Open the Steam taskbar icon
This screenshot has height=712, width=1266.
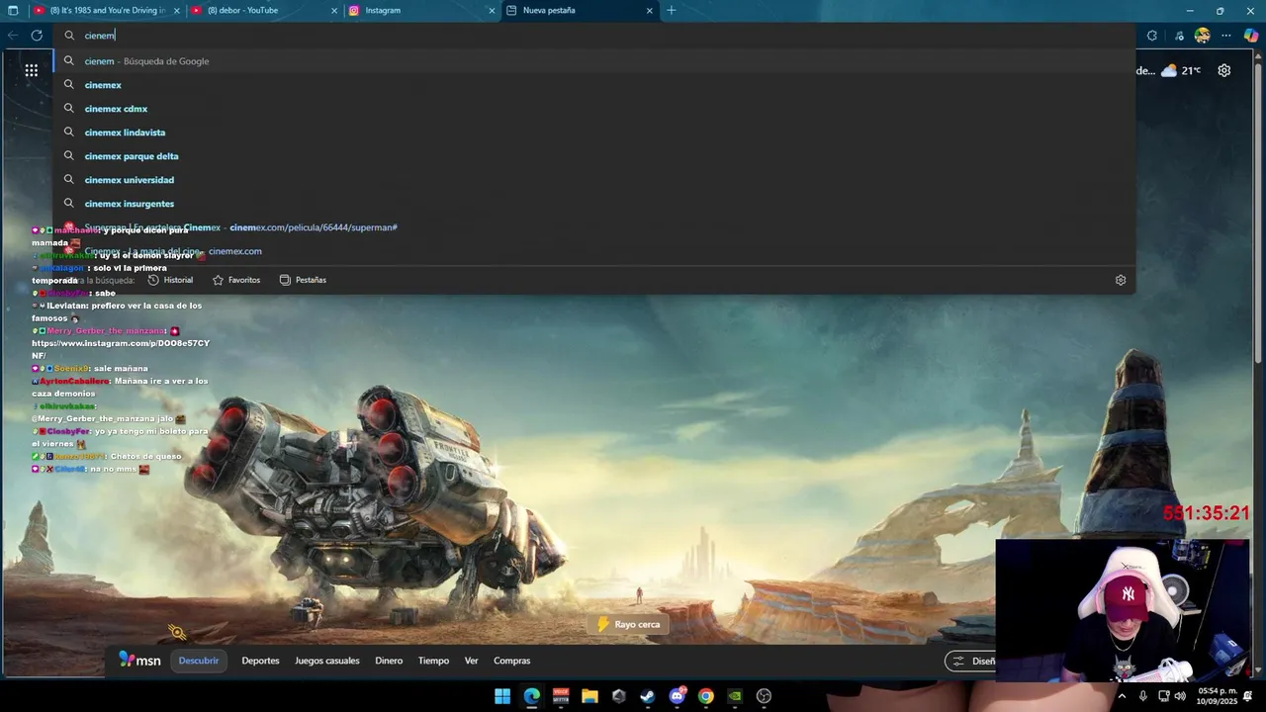click(x=648, y=696)
